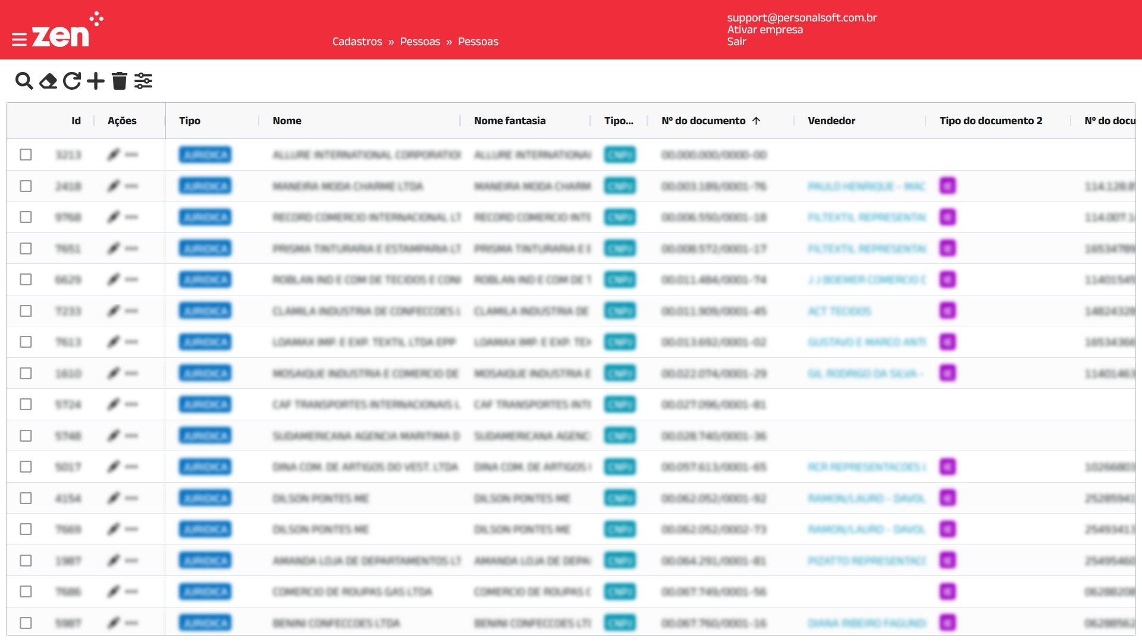Click the search magnifier icon in the toolbar
The width and height of the screenshot is (1142, 642).
click(24, 81)
